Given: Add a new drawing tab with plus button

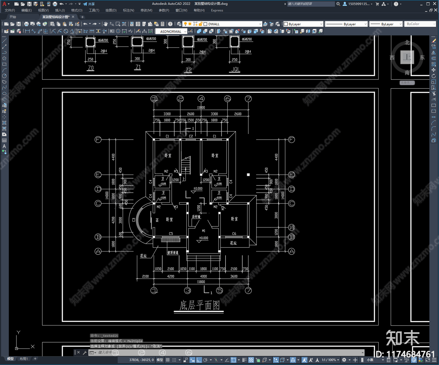Looking at the screenshot, I should (82, 17).
